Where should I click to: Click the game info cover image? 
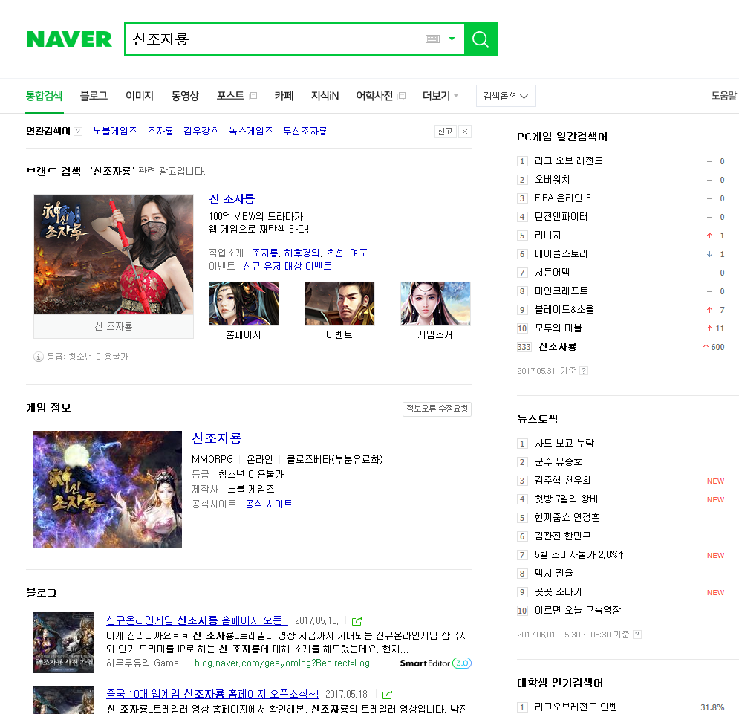(x=108, y=489)
